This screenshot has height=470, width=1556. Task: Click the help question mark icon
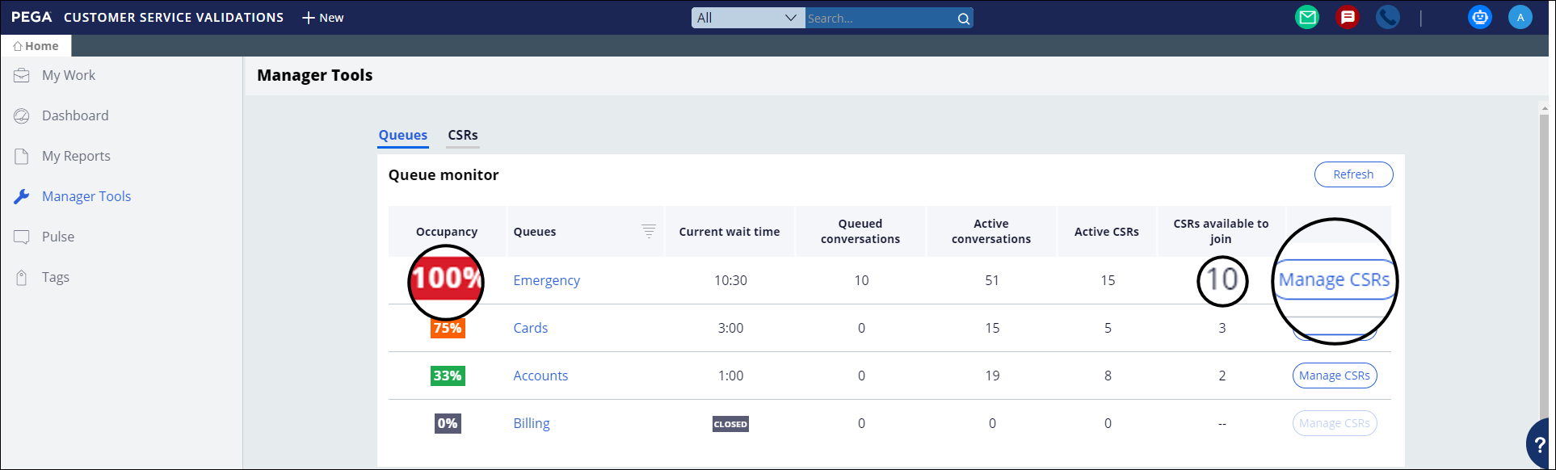[x=1540, y=445]
